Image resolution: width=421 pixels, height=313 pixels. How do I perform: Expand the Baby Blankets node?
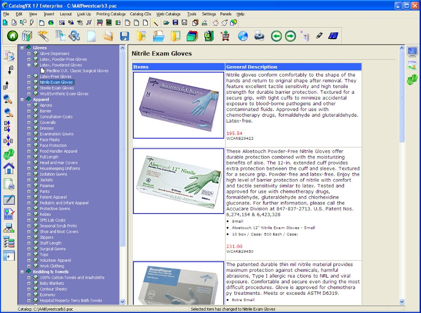[x=29, y=283]
